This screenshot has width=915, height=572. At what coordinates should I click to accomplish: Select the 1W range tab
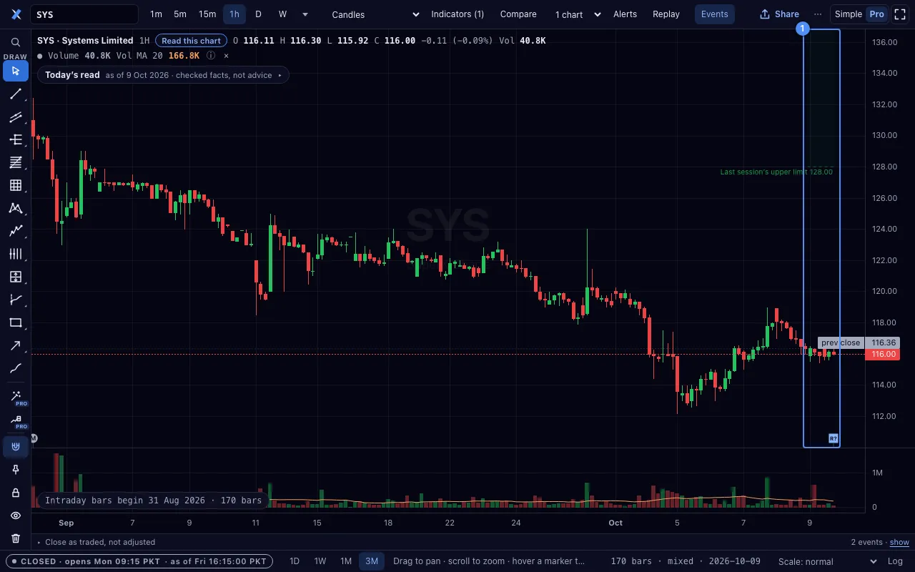point(320,561)
